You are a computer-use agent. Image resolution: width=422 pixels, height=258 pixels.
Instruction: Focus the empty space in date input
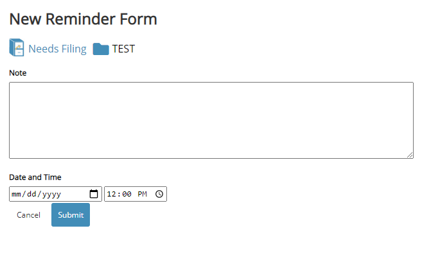pyautogui.click(x=76, y=194)
